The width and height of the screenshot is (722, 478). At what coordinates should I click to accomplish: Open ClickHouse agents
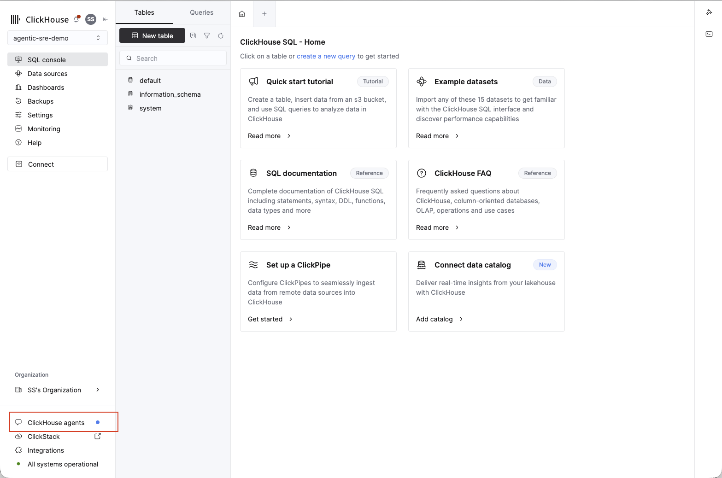[x=58, y=422]
